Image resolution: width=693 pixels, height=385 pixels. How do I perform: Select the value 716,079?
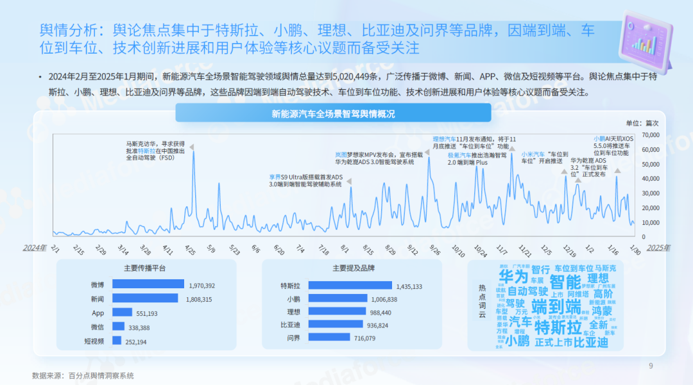(364, 338)
